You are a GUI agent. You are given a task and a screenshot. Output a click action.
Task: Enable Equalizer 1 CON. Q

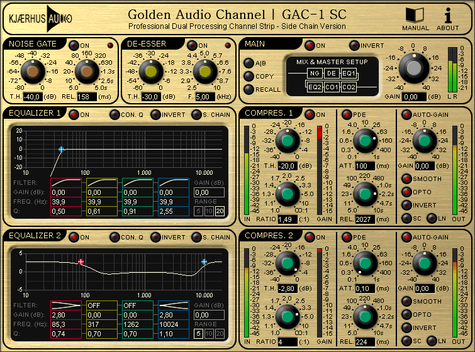coord(115,114)
